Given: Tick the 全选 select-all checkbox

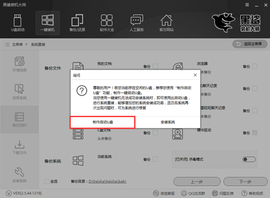Looking at the screenshot, I should [47, 181].
